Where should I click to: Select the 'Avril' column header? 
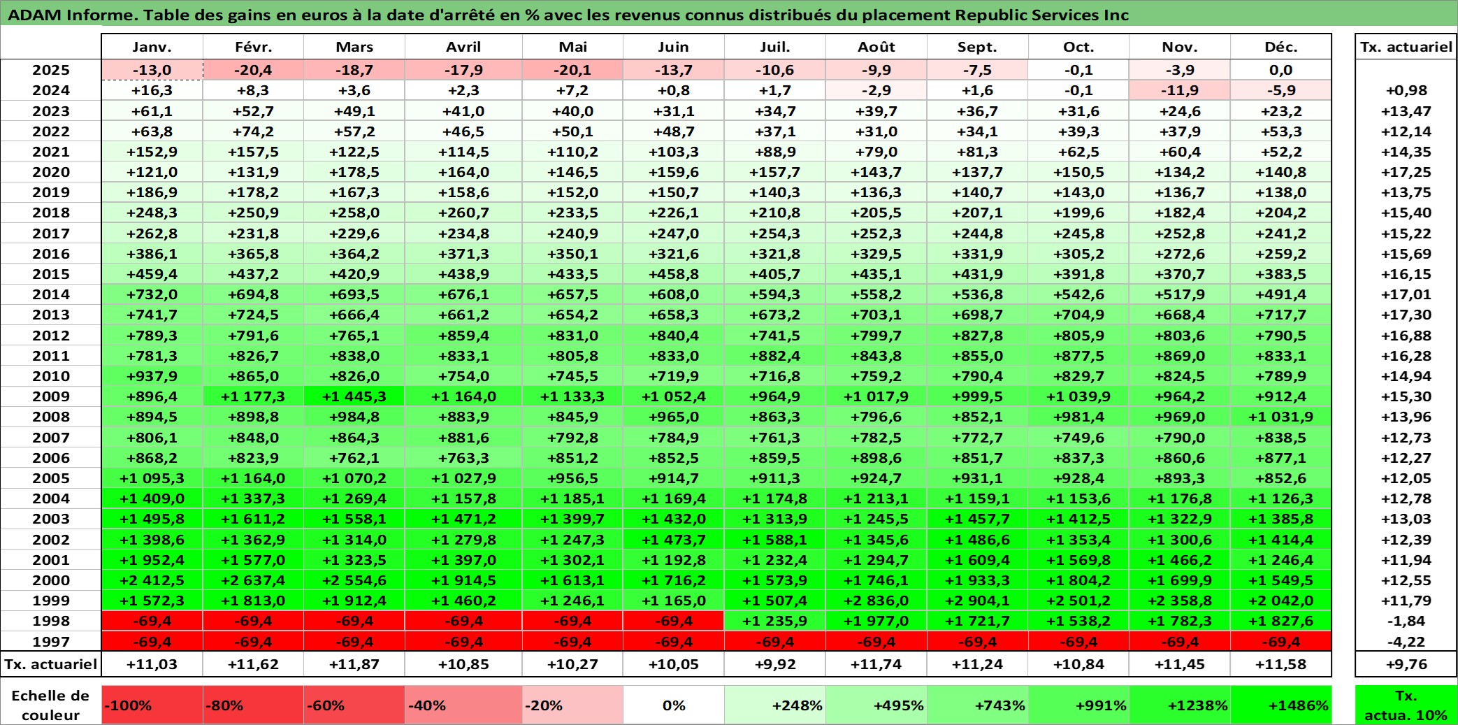pos(463,47)
